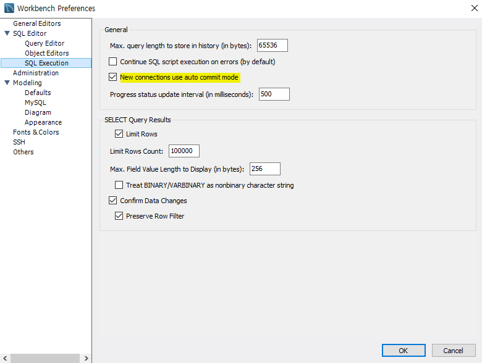
Task: Toggle Confirm Data Changes checkbox
Action: (x=113, y=201)
